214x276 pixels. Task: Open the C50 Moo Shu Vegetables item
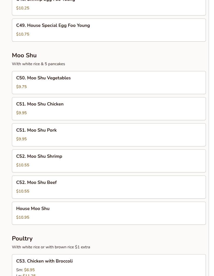109,82
